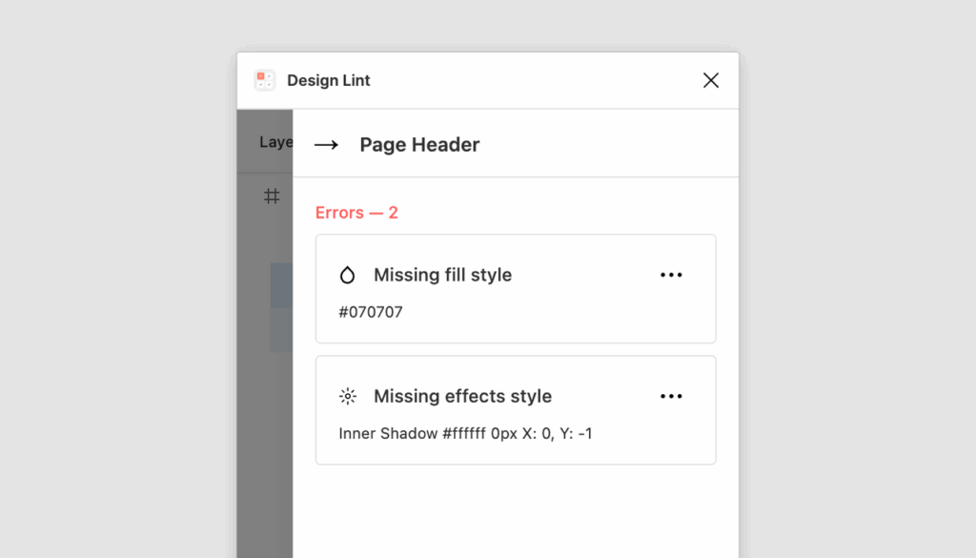The image size is (976, 558).
Task: Close the Design Lint plugin window
Action: coord(711,80)
